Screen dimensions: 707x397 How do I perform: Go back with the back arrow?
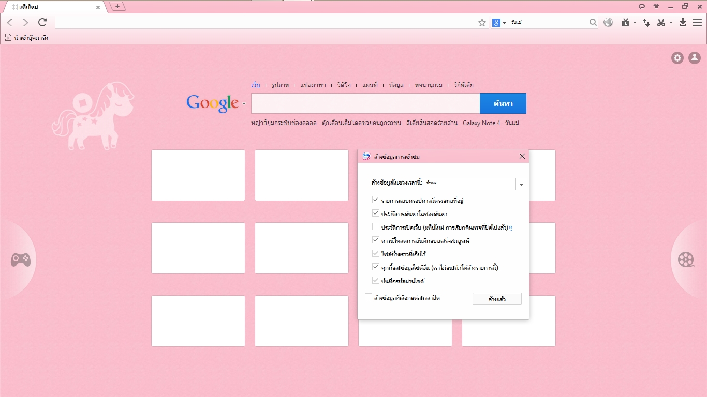(10, 22)
